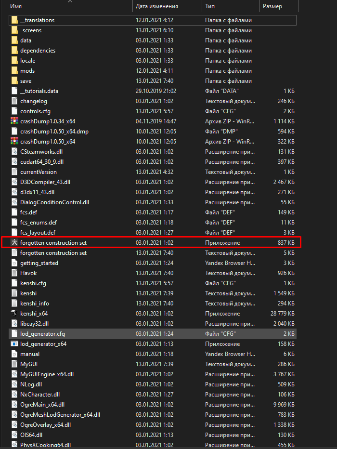Sort by the Размер column header

click(x=272, y=6)
